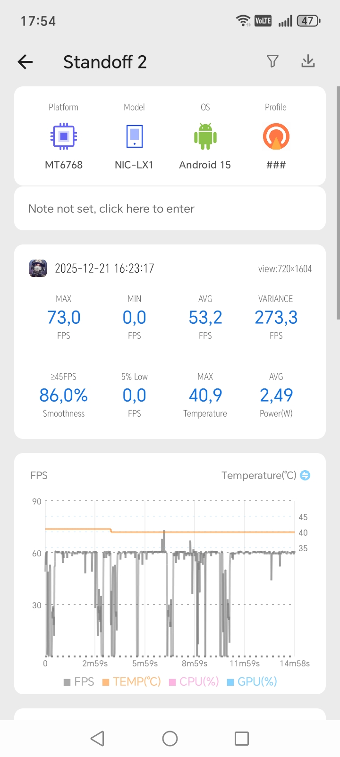Tap the back arrow icon

tap(25, 62)
